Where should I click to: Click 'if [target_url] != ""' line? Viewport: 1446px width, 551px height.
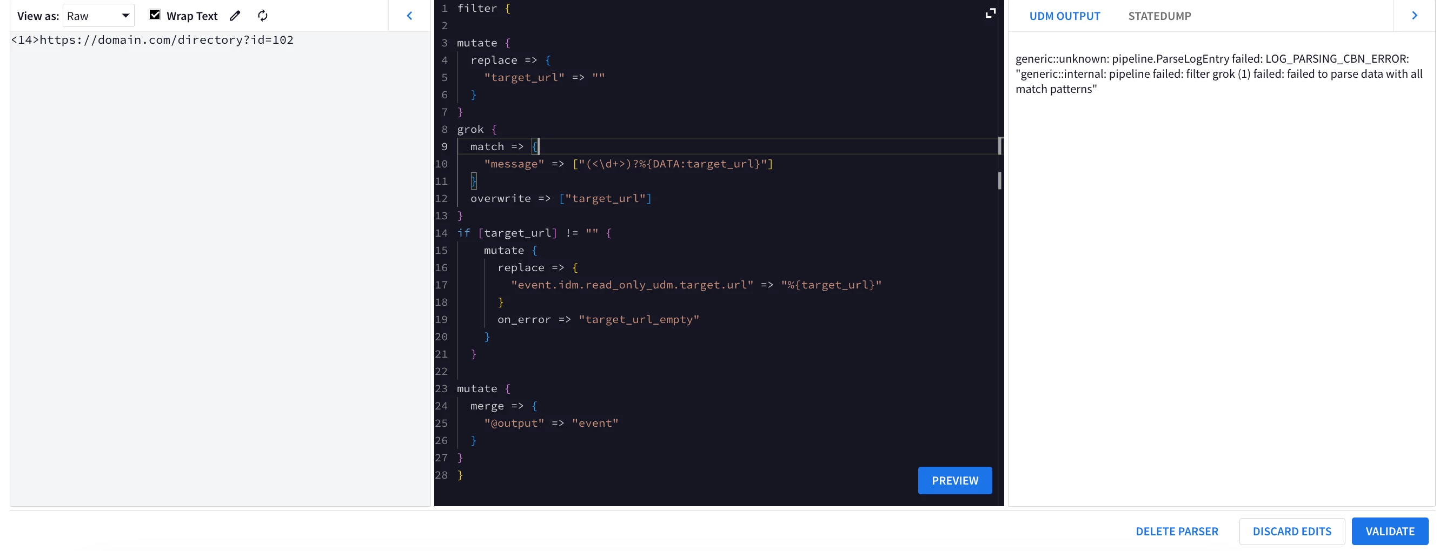coord(534,233)
